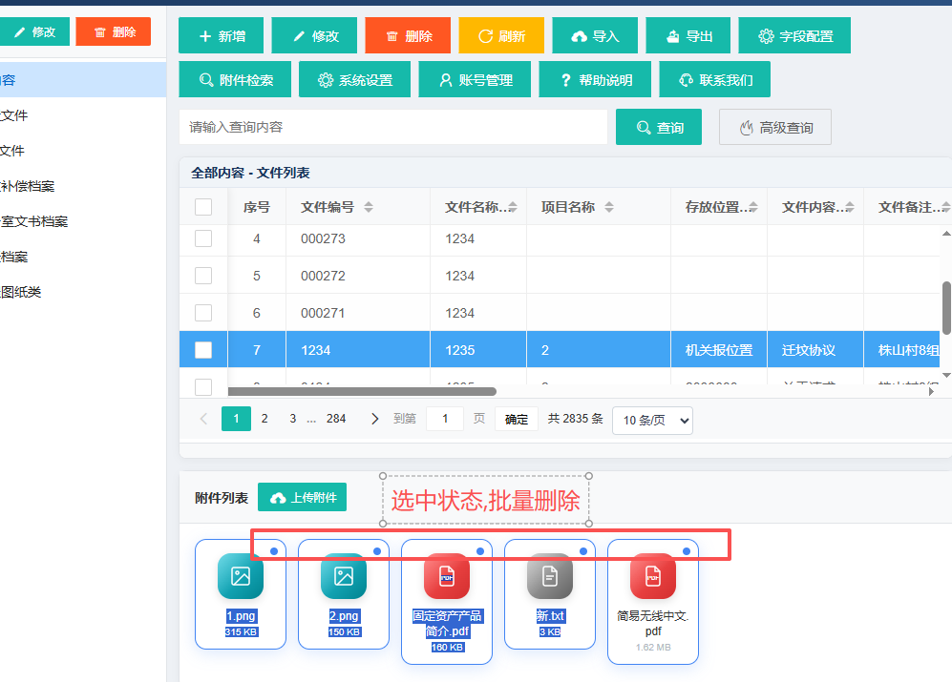952x682 pixels.
Task: Check the checkbox for highlighted row 7
Action: (x=203, y=350)
